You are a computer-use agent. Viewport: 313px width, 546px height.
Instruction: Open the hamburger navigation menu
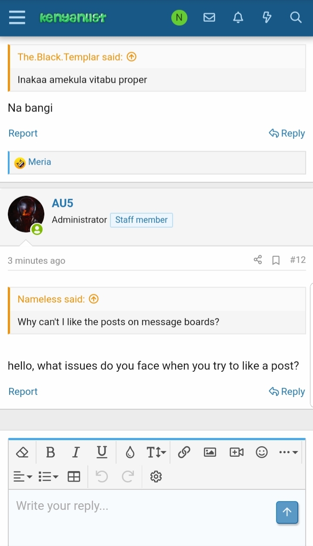(17, 17)
